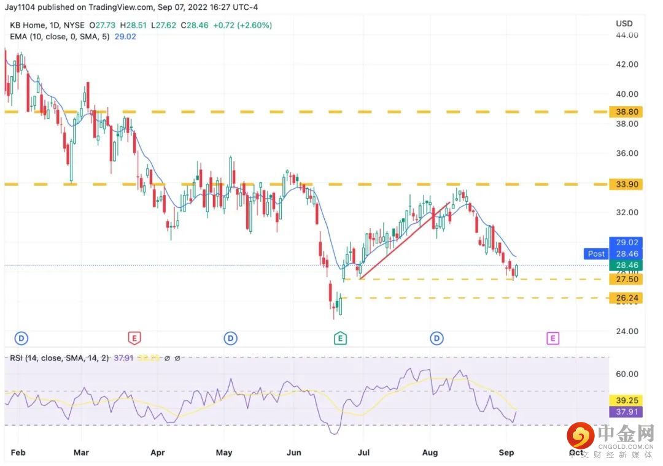Click the Feb label on time axis

[18, 453]
